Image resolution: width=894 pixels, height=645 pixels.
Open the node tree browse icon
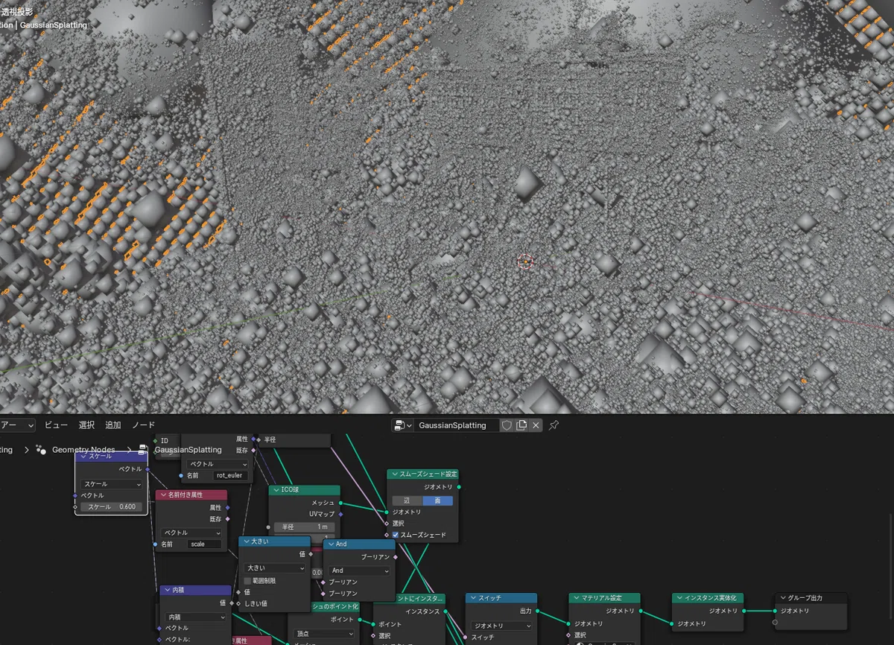tap(402, 425)
